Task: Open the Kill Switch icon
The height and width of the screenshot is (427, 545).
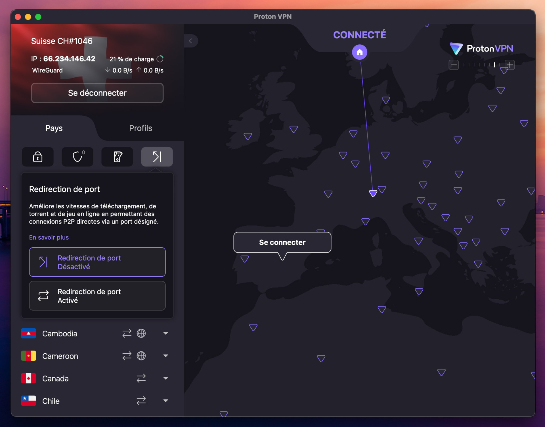Action: [x=117, y=157]
